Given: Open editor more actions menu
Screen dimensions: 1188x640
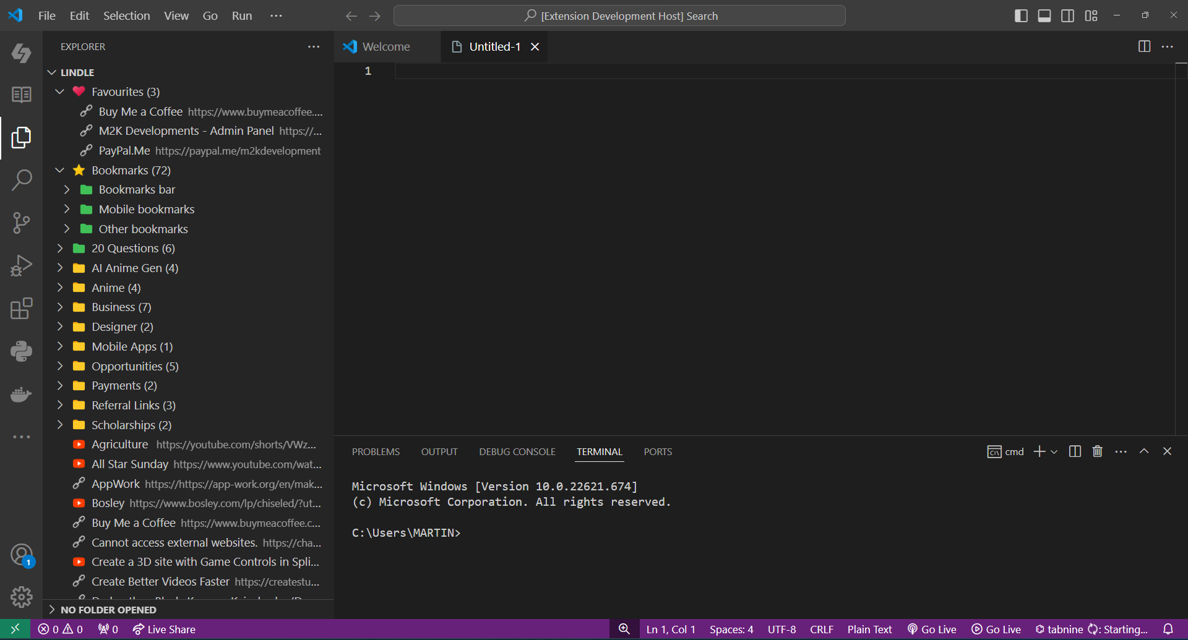Looking at the screenshot, I should [1167, 46].
